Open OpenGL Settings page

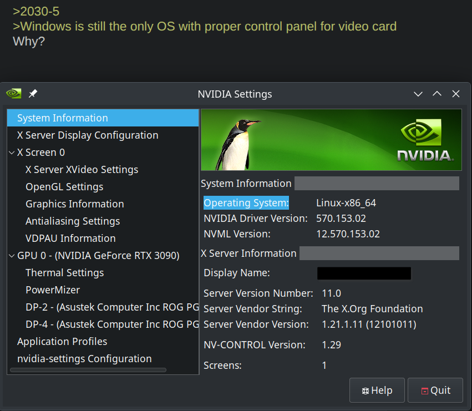(x=64, y=187)
